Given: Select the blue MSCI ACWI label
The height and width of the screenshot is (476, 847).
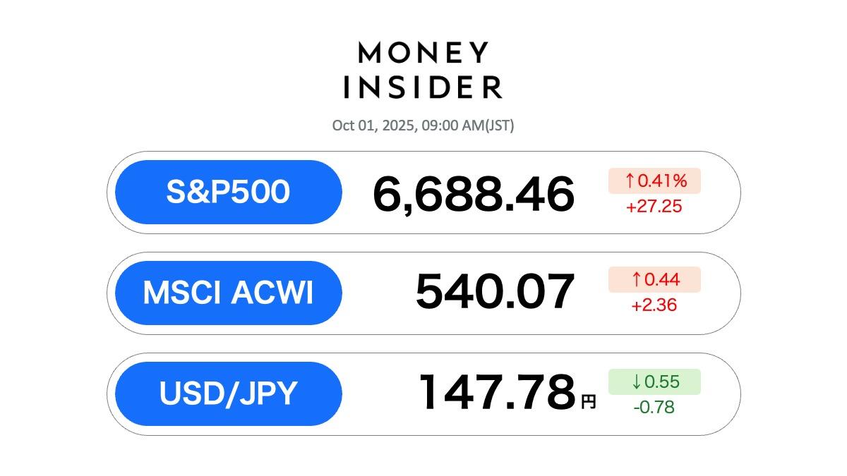Looking at the screenshot, I should 228,293.
